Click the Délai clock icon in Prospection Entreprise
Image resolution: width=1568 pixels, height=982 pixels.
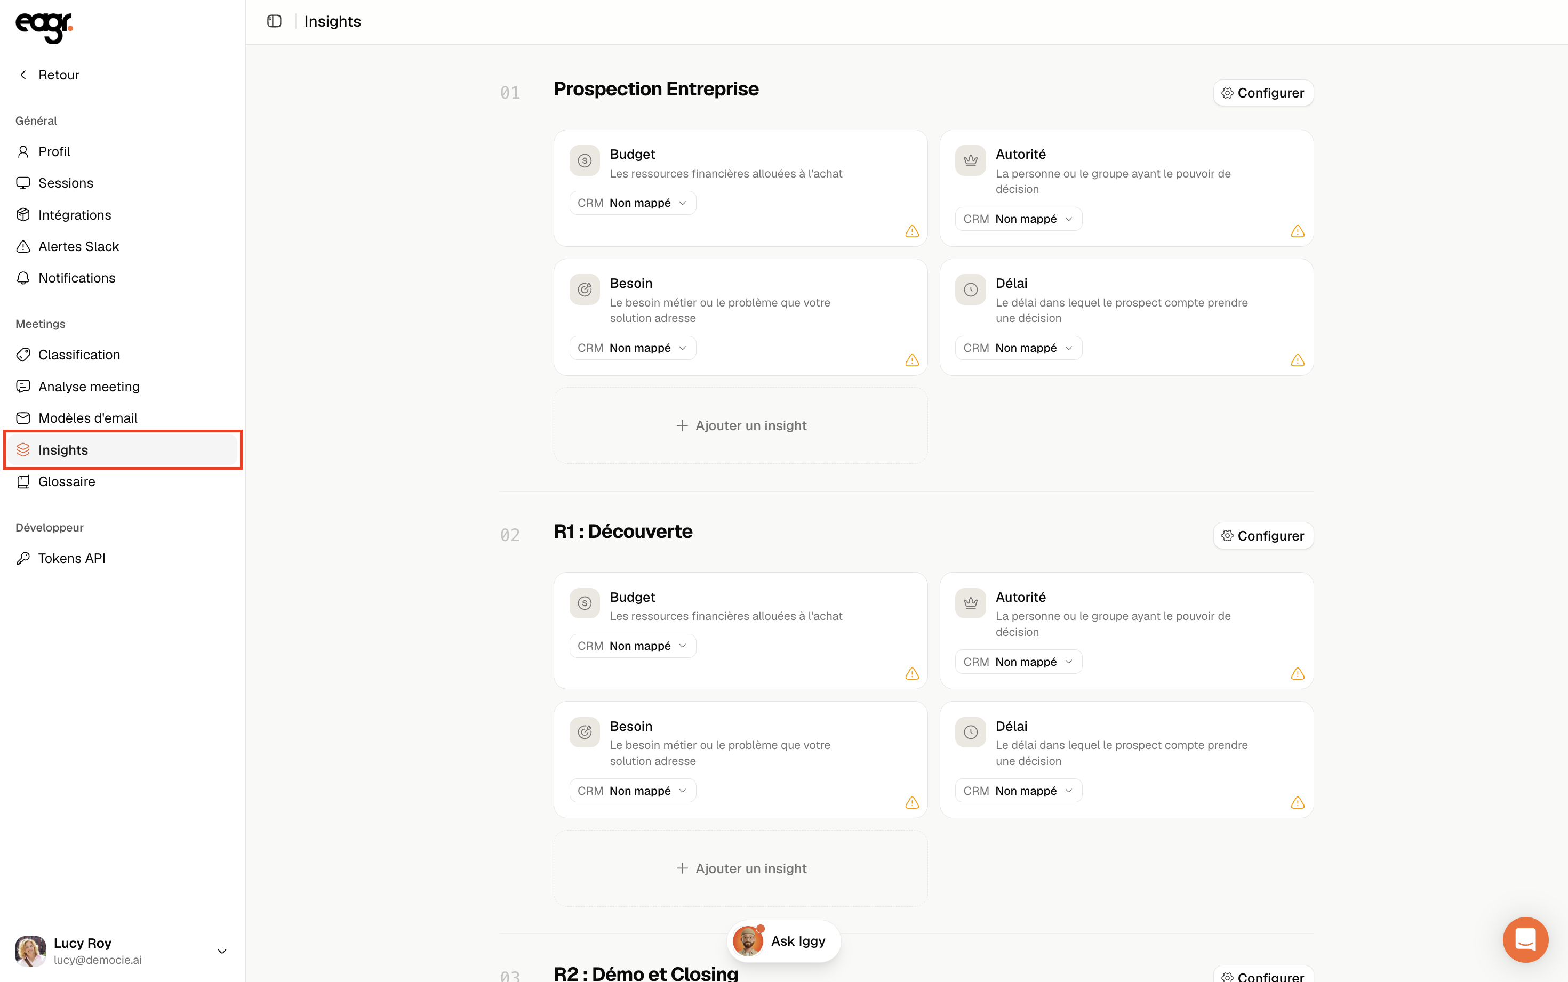tap(971, 289)
